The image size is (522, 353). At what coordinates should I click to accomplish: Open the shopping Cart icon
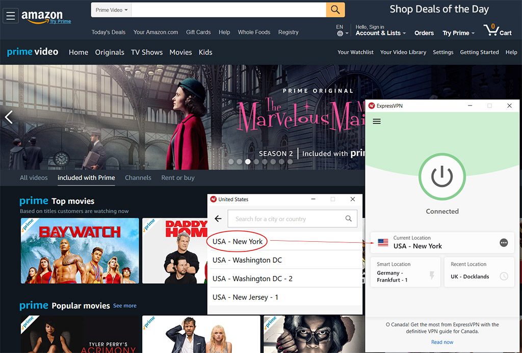click(x=498, y=30)
